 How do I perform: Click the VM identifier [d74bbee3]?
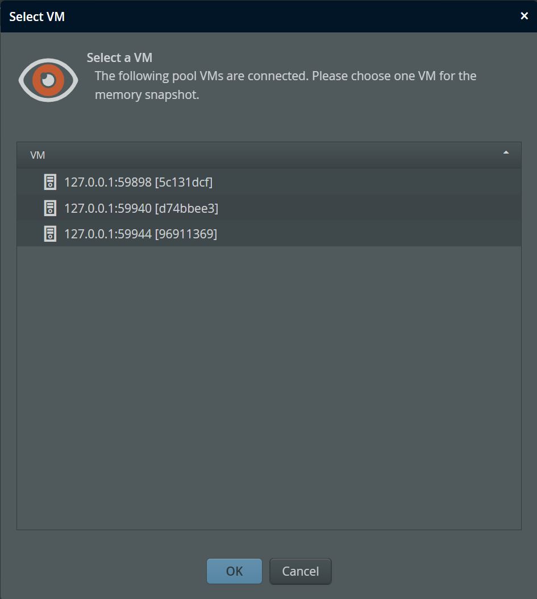(186, 208)
